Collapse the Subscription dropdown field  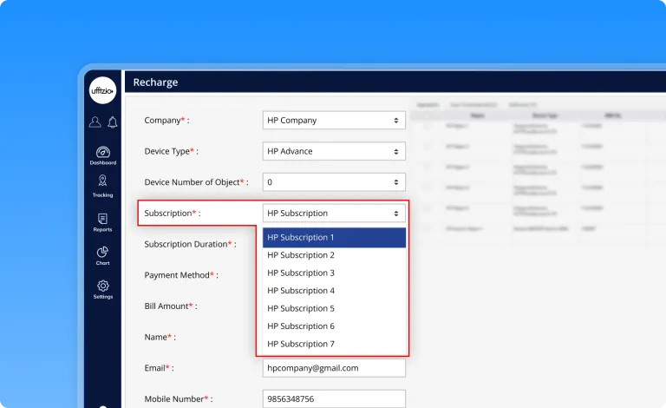click(334, 214)
